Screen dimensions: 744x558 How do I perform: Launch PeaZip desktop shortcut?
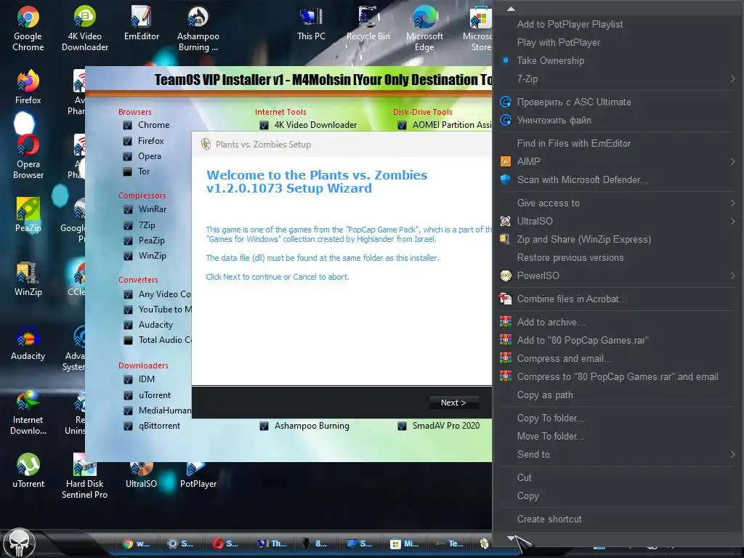[28, 214]
